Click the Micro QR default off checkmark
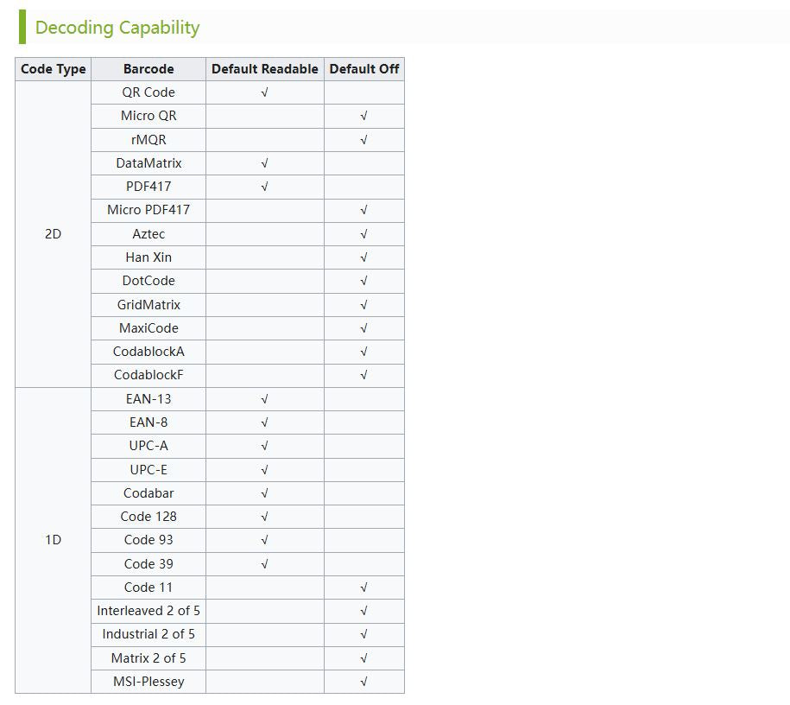The width and height of the screenshot is (790, 705). (x=363, y=116)
